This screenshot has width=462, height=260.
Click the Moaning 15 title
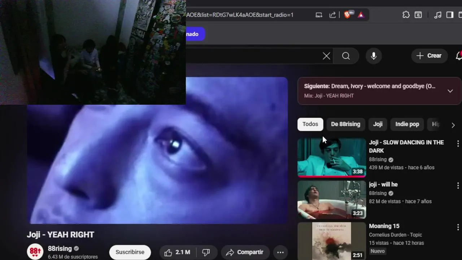[x=384, y=226]
